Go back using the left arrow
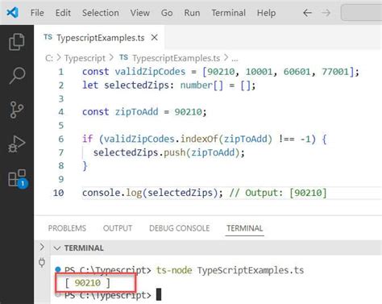 pos(307,13)
